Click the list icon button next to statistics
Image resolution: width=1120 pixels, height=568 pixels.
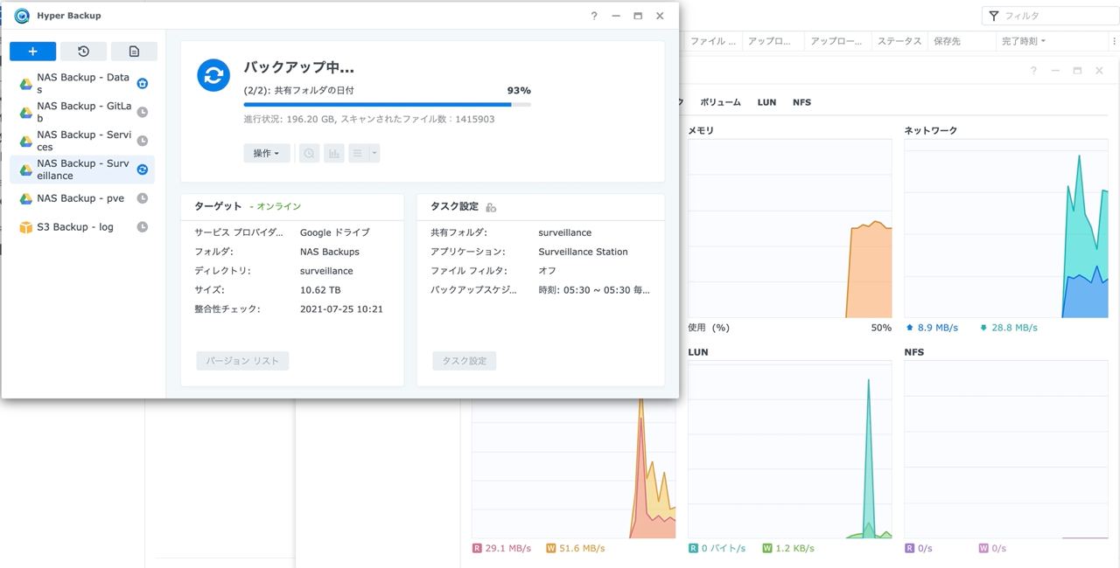[x=357, y=153]
